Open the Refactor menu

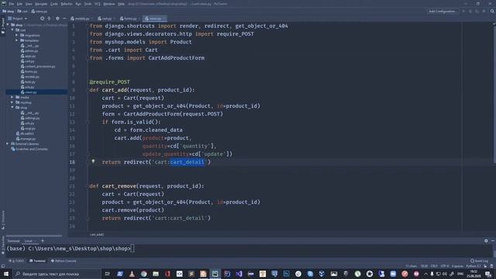[x=67, y=4]
